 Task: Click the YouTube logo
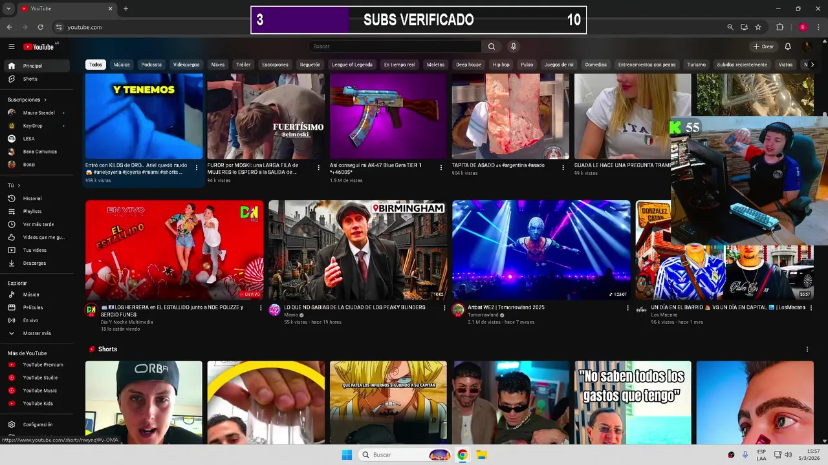pyautogui.click(x=39, y=46)
